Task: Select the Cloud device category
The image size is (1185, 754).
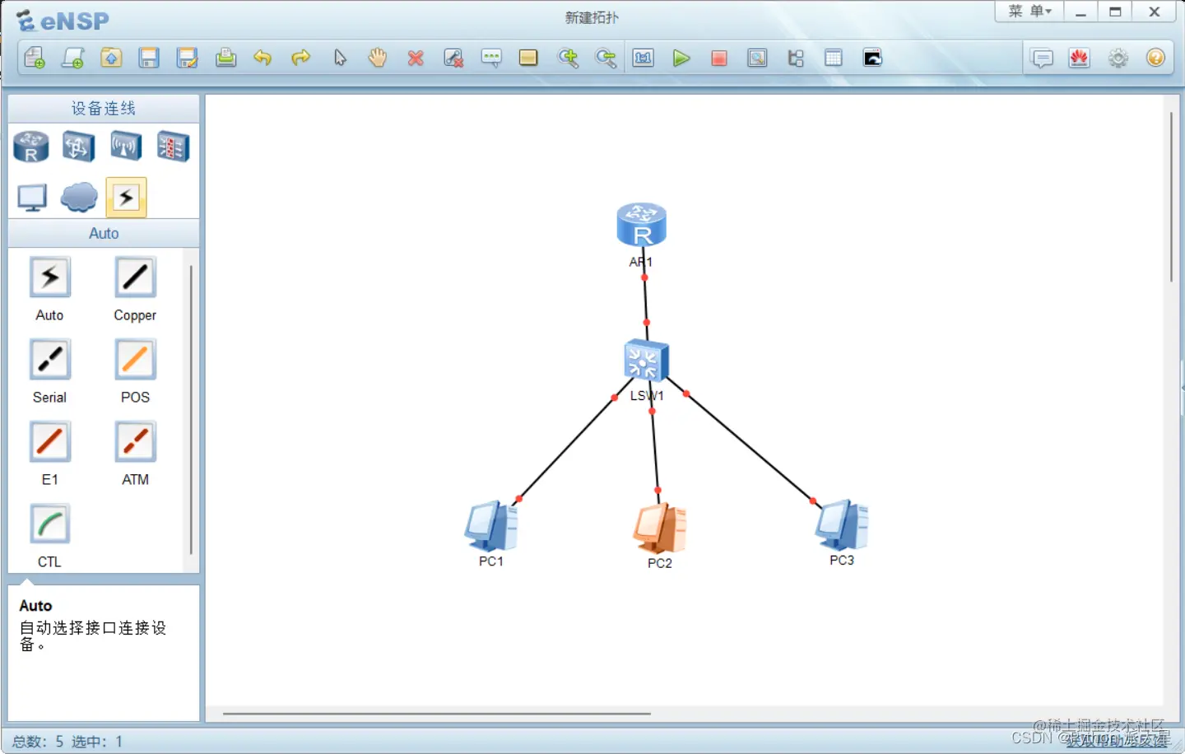Action: click(79, 198)
